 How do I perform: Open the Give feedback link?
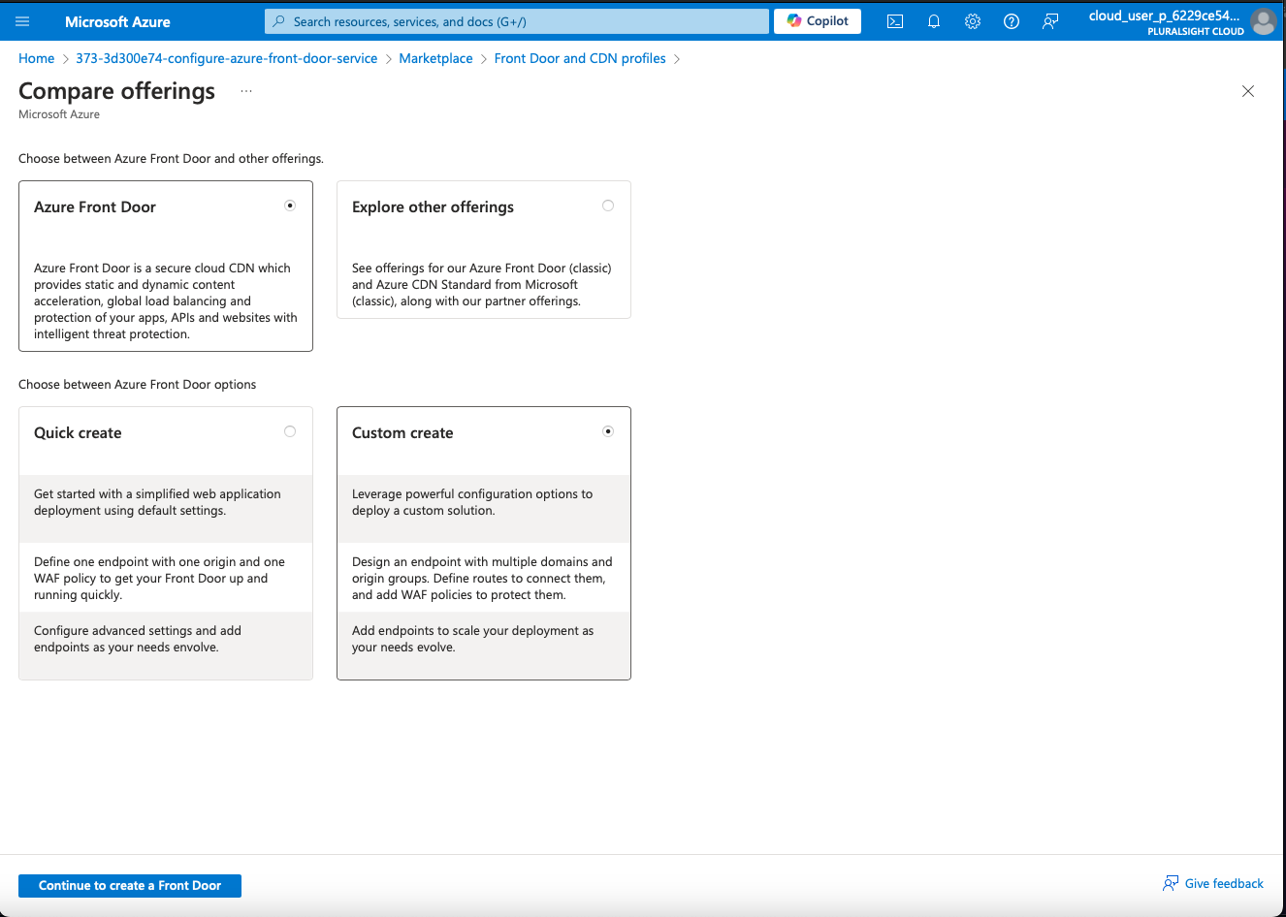coord(1213,883)
